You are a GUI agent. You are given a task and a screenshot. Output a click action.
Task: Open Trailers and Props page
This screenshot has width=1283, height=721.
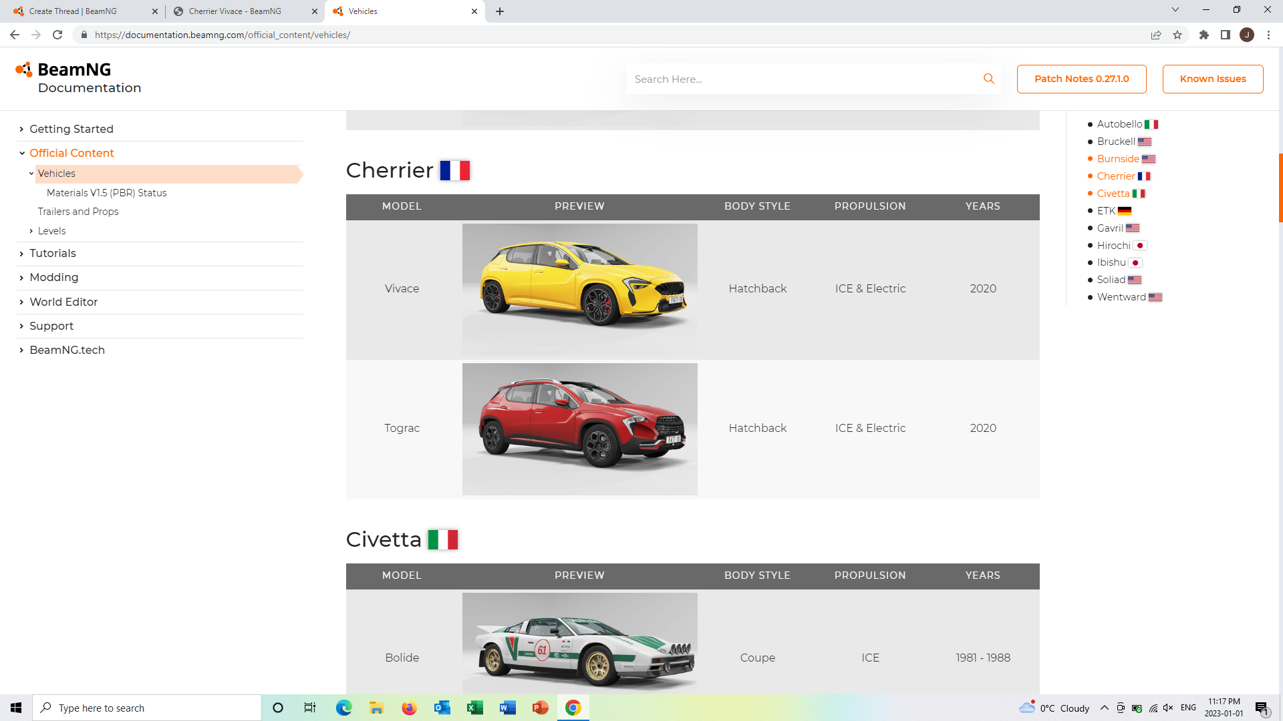[78, 212]
